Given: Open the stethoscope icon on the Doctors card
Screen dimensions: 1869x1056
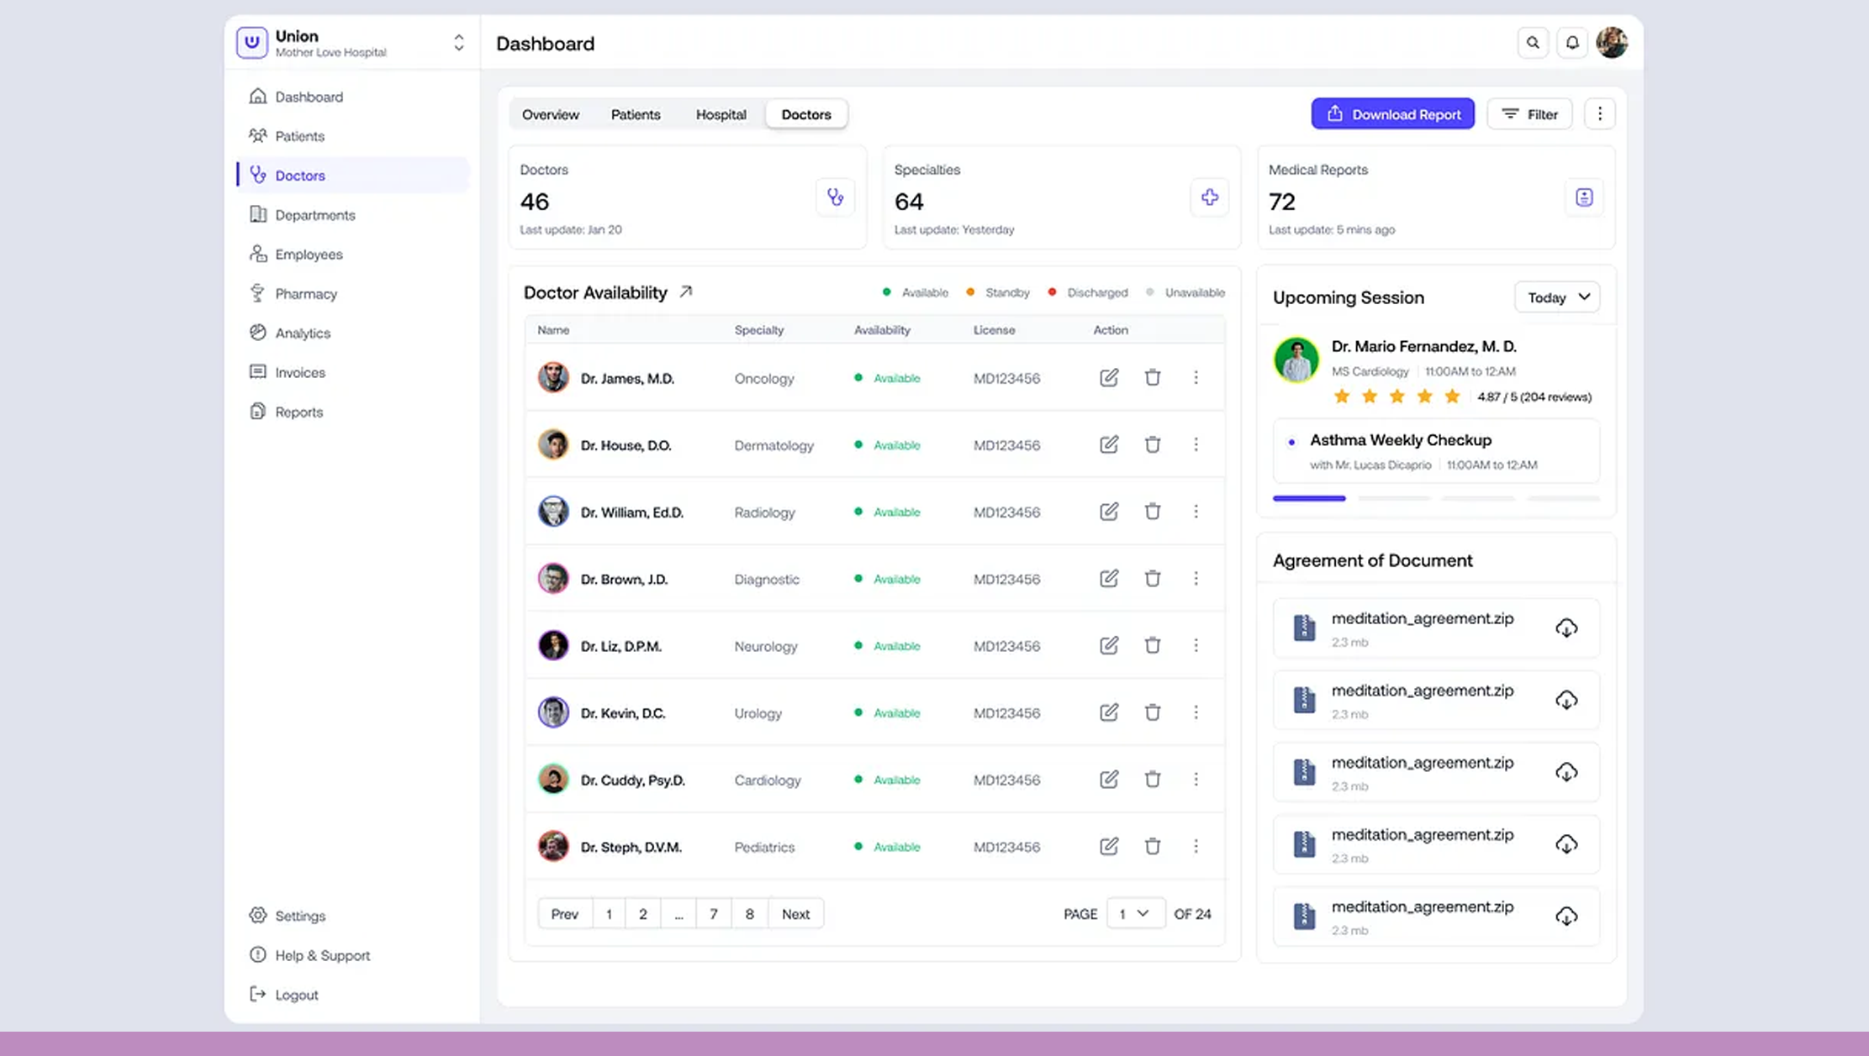Looking at the screenshot, I should (x=835, y=197).
